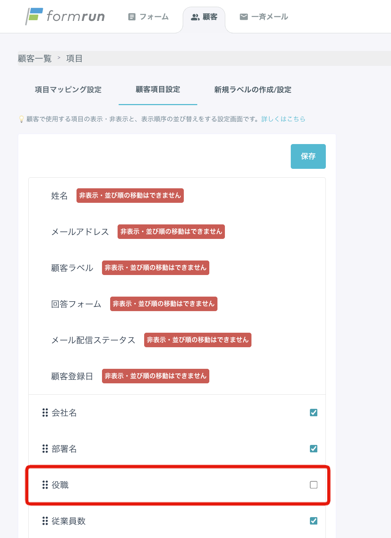
Task: Click the formrun logo icon
Action: click(34, 16)
